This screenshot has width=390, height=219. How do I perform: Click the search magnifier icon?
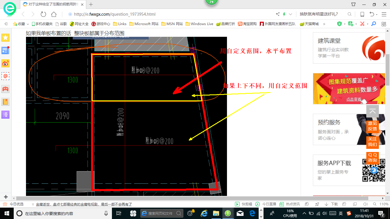click(x=349, y=14)
